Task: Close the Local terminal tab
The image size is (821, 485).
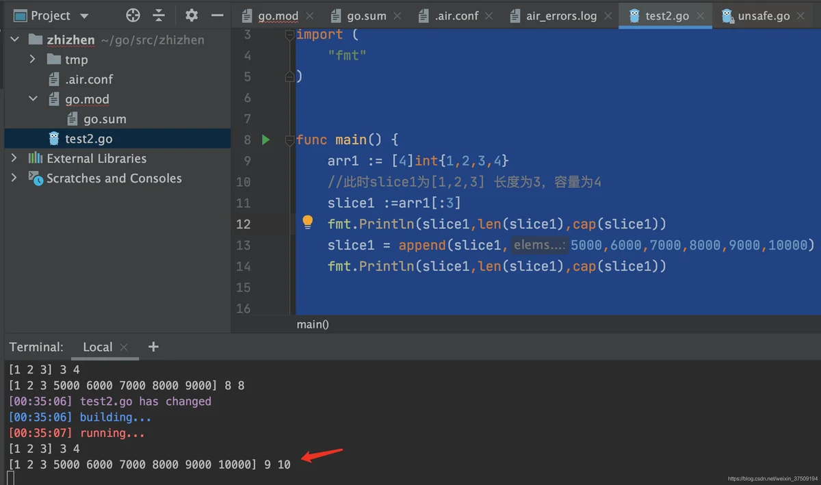Action: (124, 348)
